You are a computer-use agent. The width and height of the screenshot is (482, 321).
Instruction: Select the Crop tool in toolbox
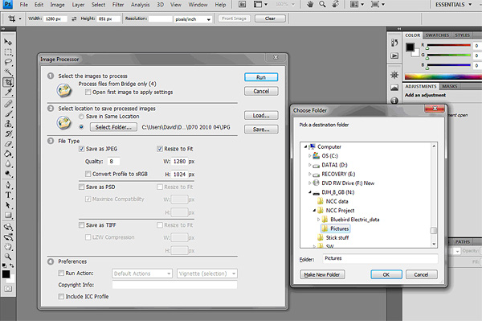(8, 82)
